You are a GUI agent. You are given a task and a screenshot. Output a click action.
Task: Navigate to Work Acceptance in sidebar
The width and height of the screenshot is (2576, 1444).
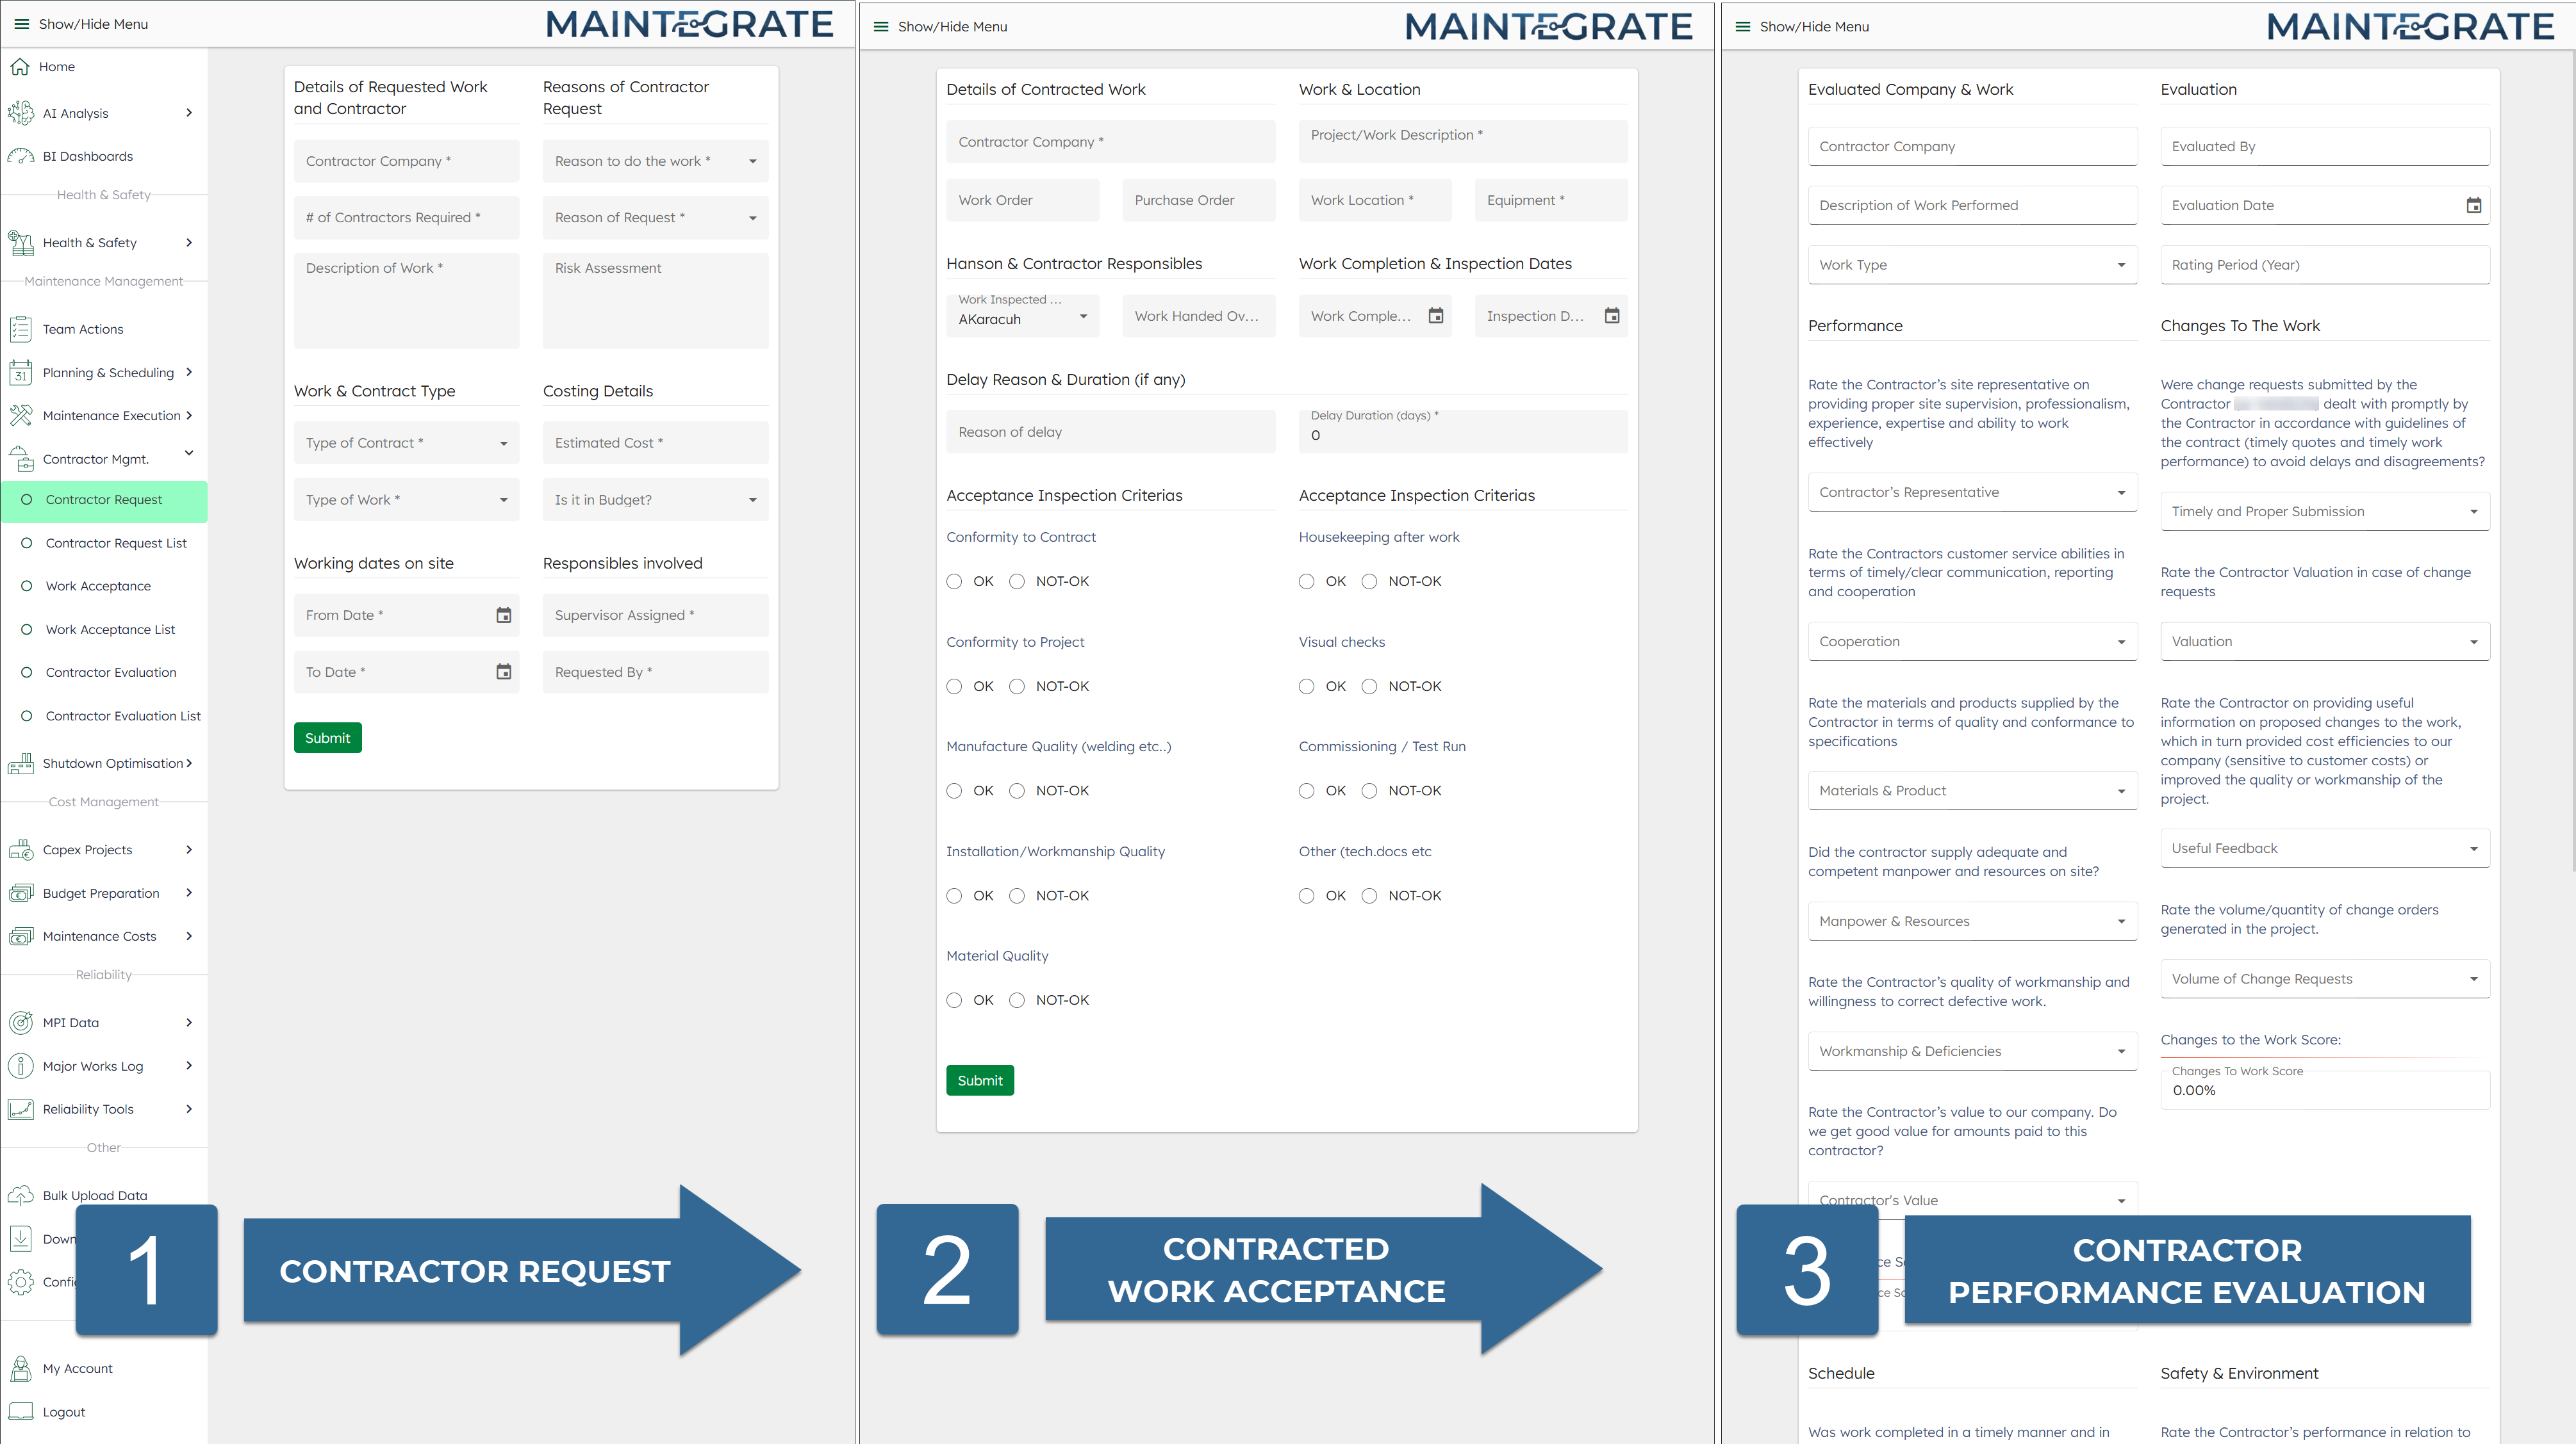pos(99,585)
